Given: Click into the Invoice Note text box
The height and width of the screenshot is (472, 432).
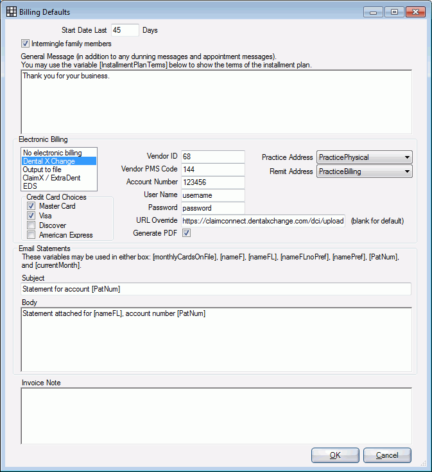Looking at the screenshot, I should (216, 416).
